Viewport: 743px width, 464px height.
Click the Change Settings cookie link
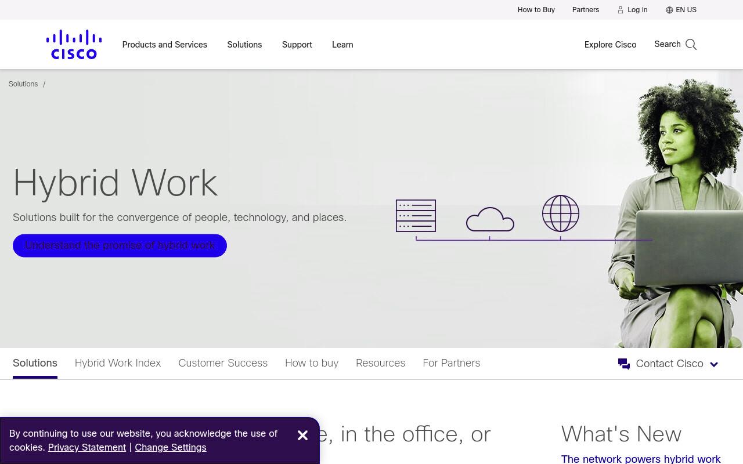[x=171, y=447]
